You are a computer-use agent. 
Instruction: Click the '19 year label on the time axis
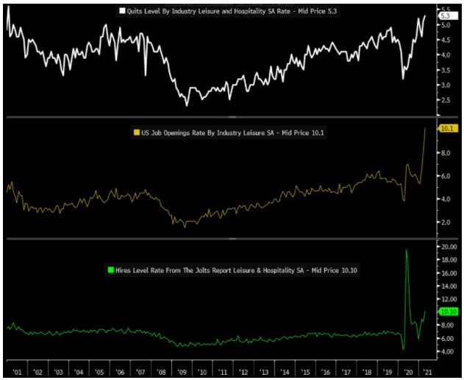point(388,372)
